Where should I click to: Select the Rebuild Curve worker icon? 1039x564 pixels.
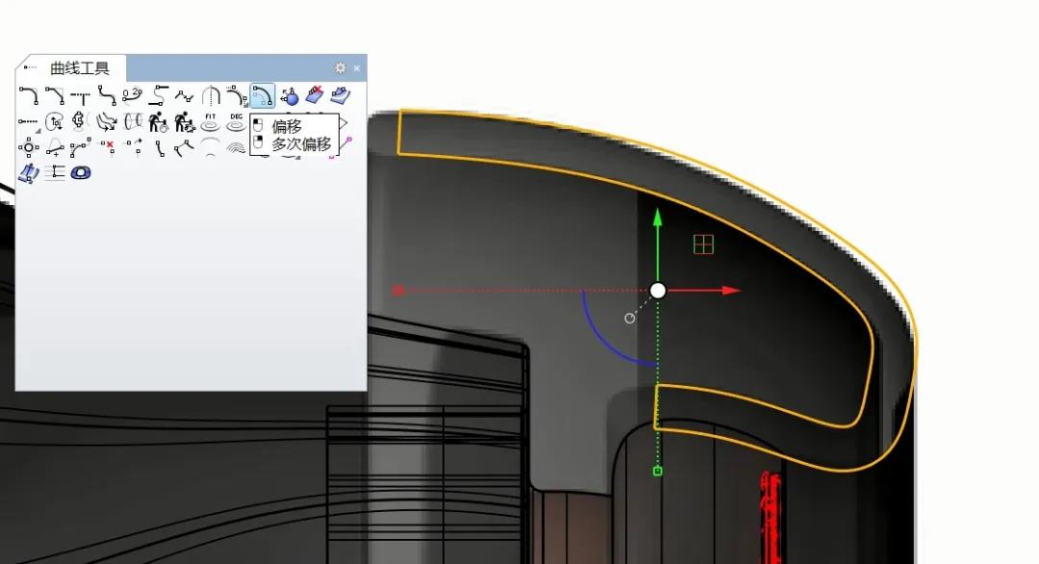click(x=158, y=122)
